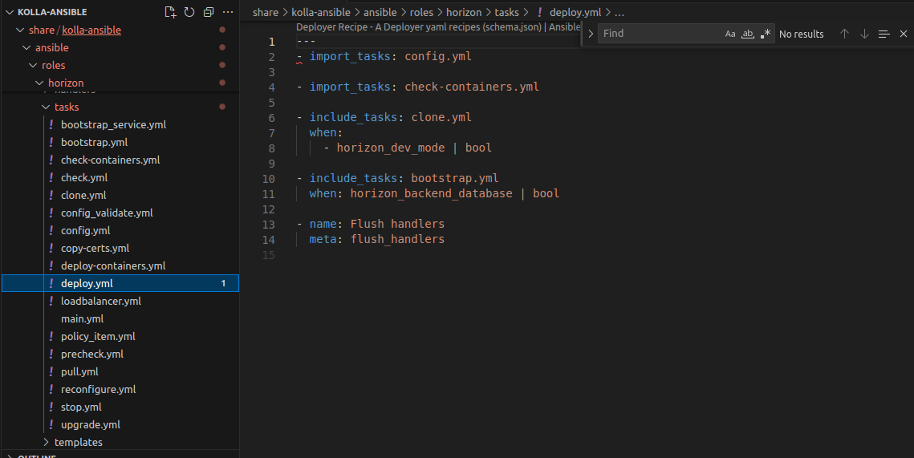Enable Match Whole Word option
The image size is (914, 458).
click(x=748, y=34)
